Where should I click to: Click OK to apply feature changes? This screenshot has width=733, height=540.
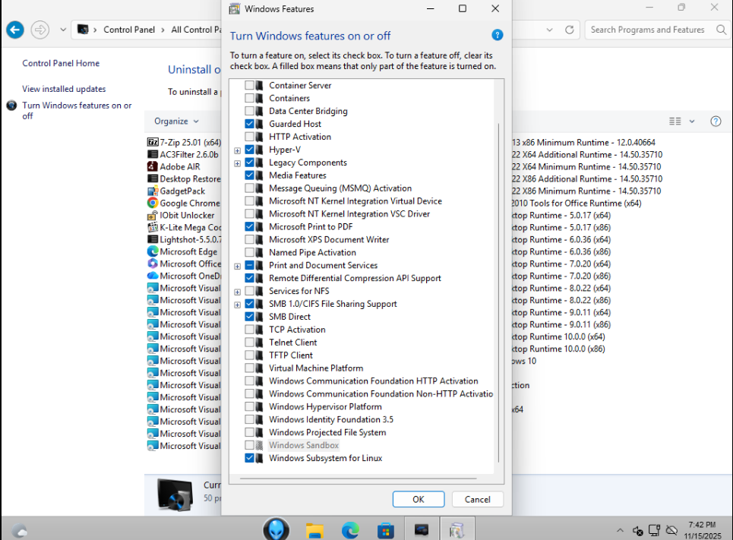click(x=418, y=499)
